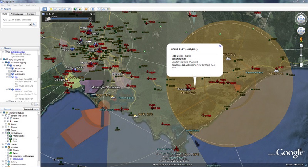Click the Record a Tour icon

click(x=69, y=9)
